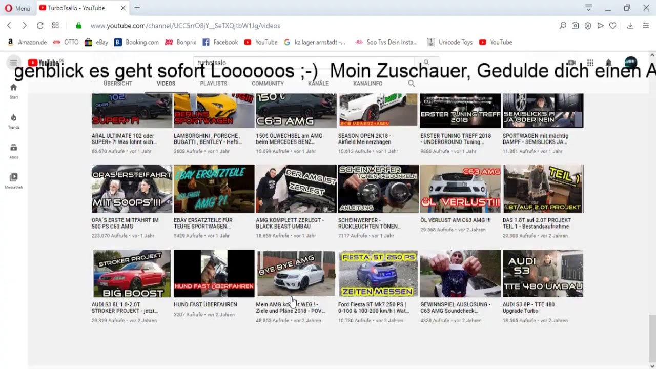This screenshot has width=656, height=369.
Task: Open the OTTO bookmark
Action: point(66,42)
